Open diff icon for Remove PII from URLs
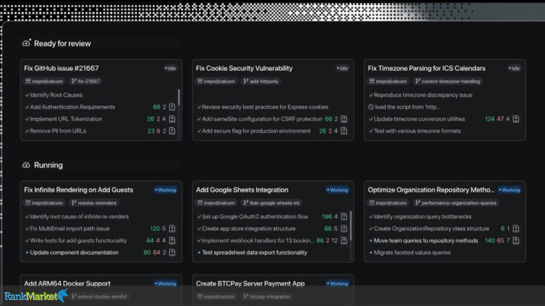The image size is (545, 306). (x=172, y=131)
